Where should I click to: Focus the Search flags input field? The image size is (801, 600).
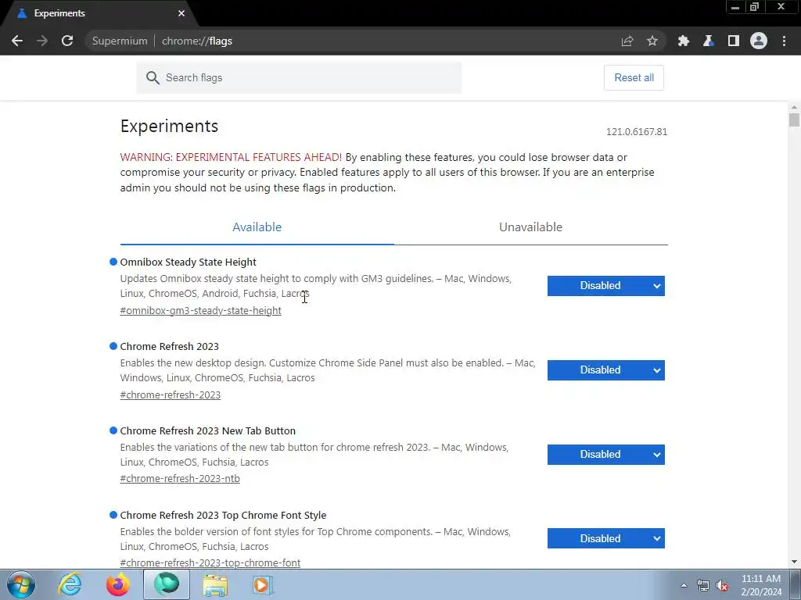299,77
